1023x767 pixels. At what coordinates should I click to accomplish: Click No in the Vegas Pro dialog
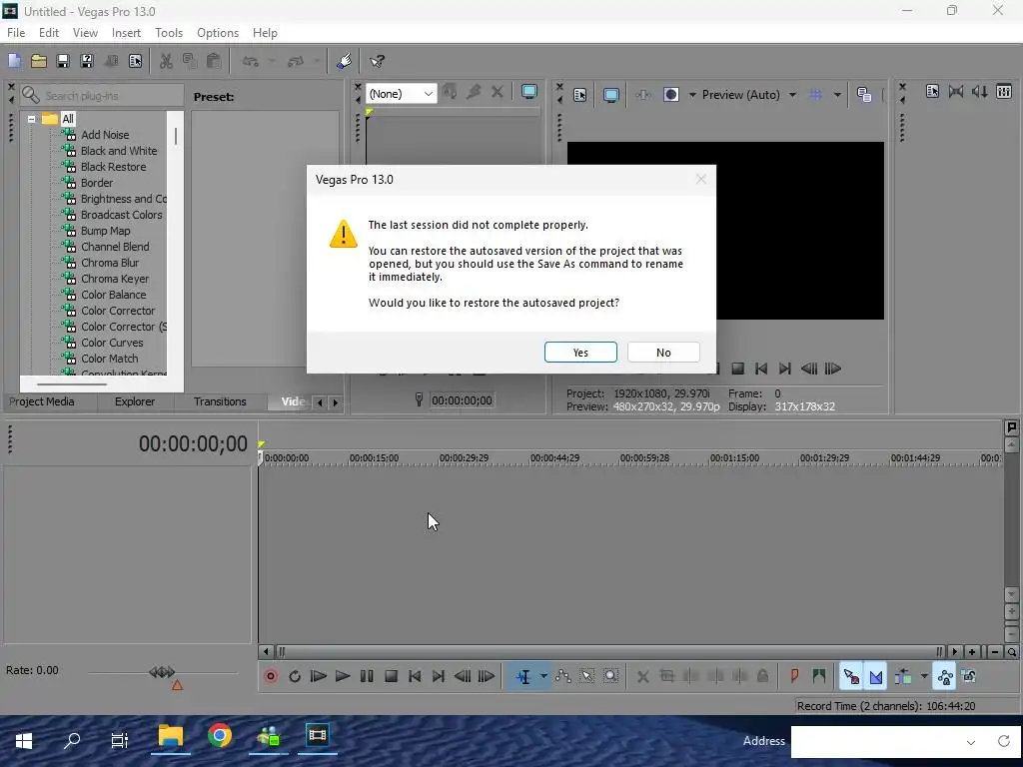663,353
